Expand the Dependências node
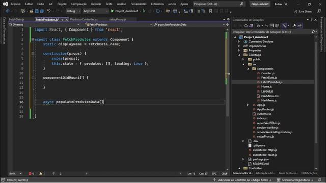This screenshot has height=183, width=326. 239,46
